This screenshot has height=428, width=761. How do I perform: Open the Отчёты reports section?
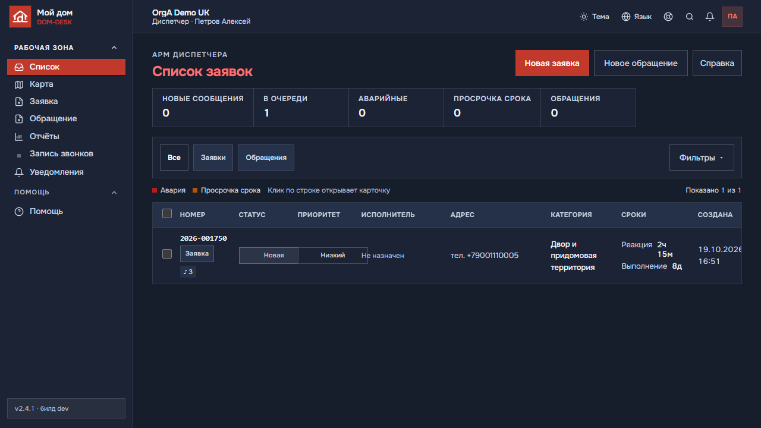pyautogui.click(x=66, y=137)
